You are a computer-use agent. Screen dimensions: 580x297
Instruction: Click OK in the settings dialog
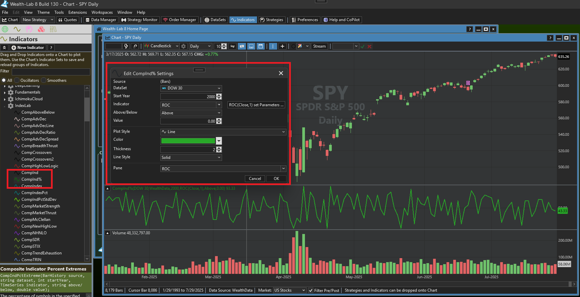(x=276, y=179)
